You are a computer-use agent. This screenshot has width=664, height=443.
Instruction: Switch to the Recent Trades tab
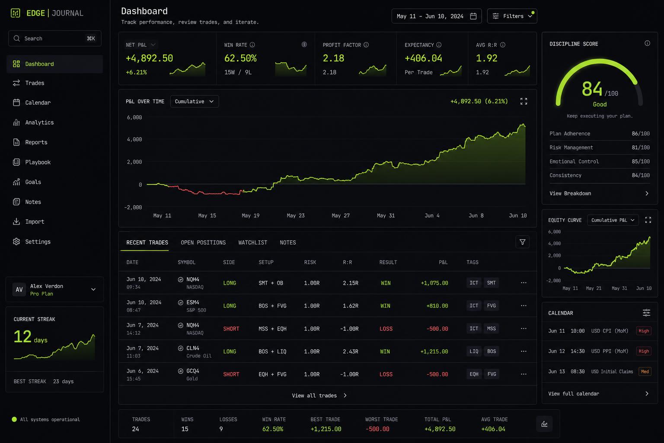pos(147,243)
